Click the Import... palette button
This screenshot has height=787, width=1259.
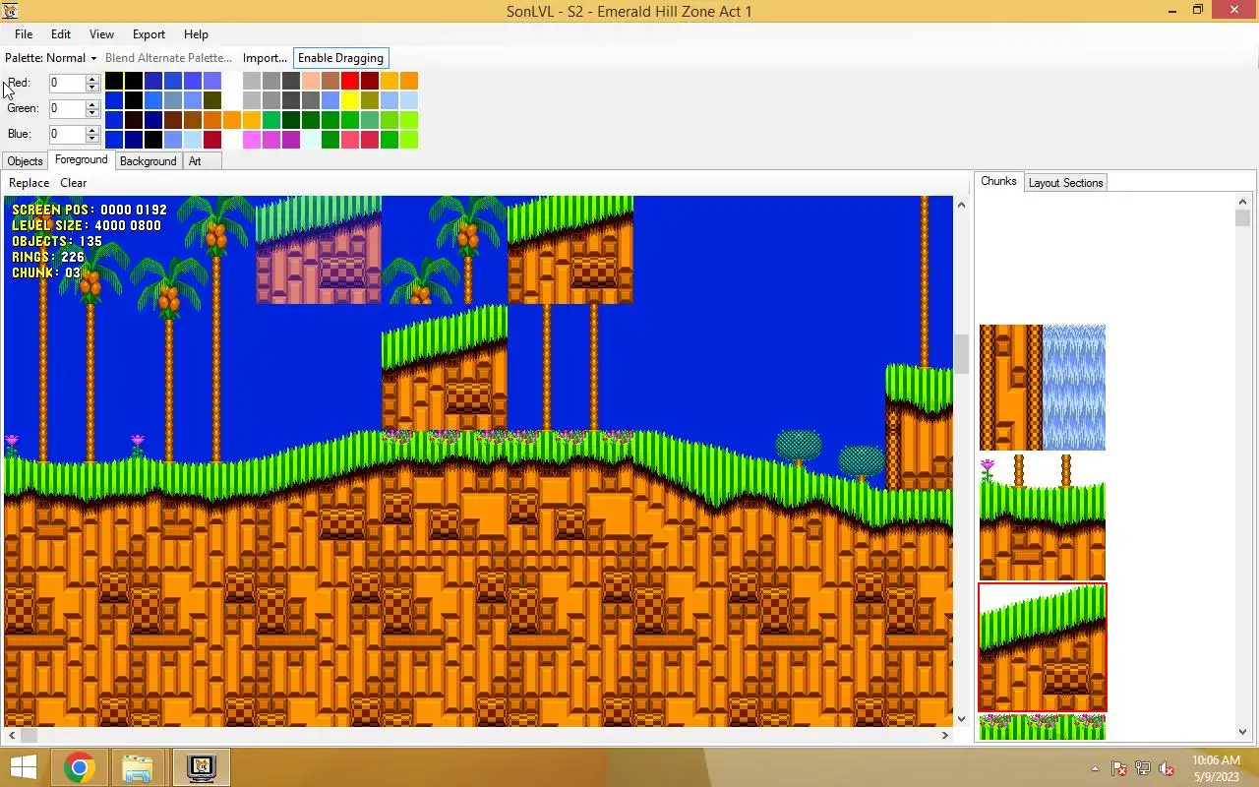pos(265,58)
